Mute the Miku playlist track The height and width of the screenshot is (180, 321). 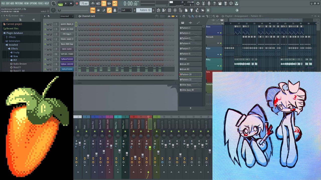pyautogui.click(x=221, y=66)
